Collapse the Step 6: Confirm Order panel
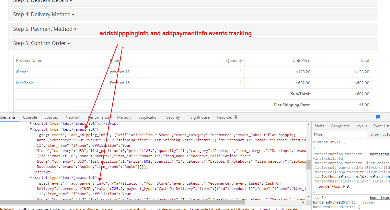 (41, 43)
